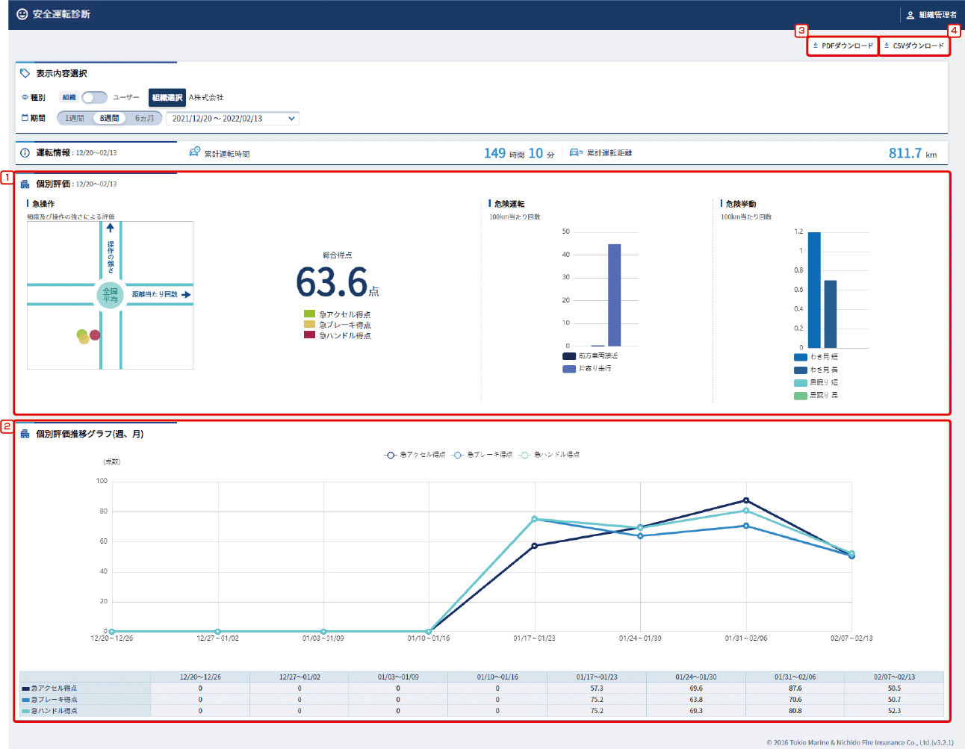Click the 組織管理者 user profile icon

click(910, 15)
